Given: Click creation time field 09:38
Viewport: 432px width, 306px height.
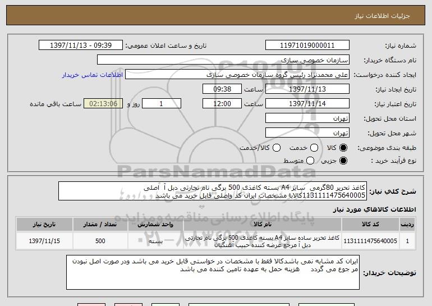Looking at the screenshot, I should (x=222, y=89).
